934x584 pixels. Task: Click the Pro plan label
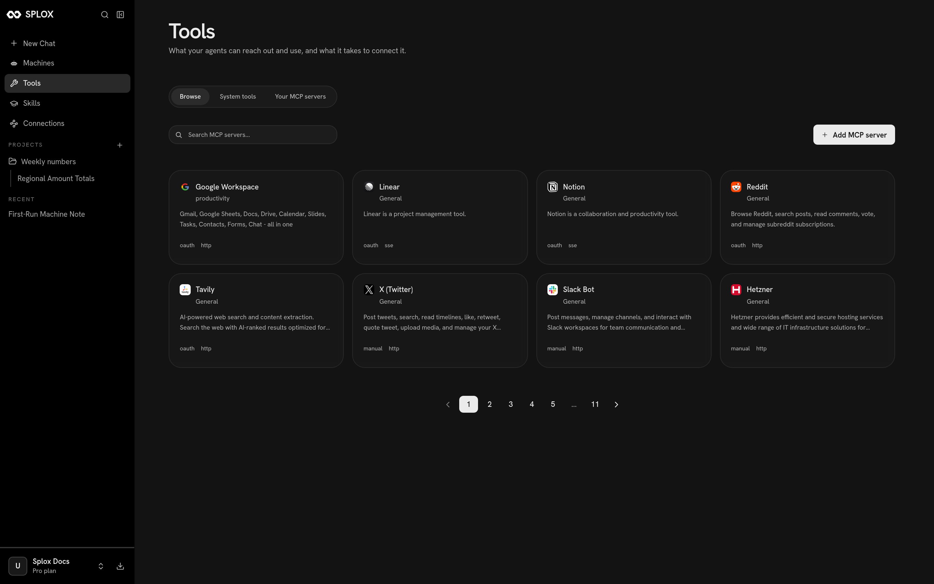(44, 571)
